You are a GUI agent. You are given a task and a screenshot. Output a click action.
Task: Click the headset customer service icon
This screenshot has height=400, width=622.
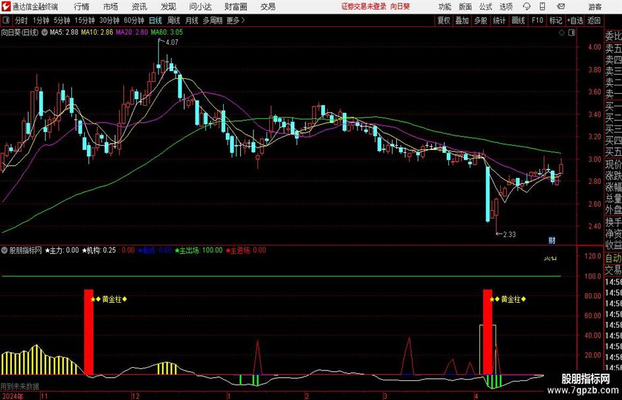[527, 7]
